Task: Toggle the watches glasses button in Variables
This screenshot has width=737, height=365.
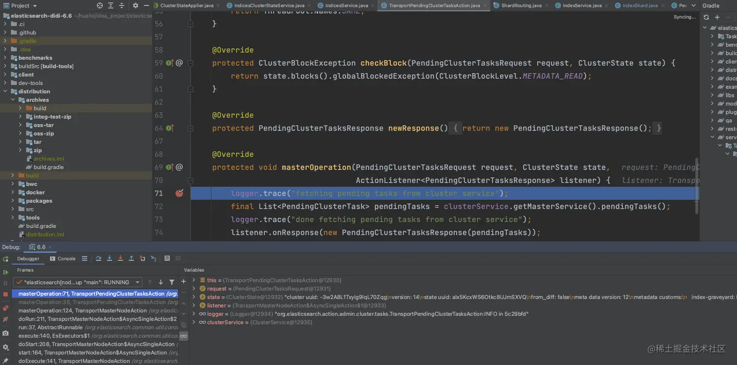Action: [183, 336]
